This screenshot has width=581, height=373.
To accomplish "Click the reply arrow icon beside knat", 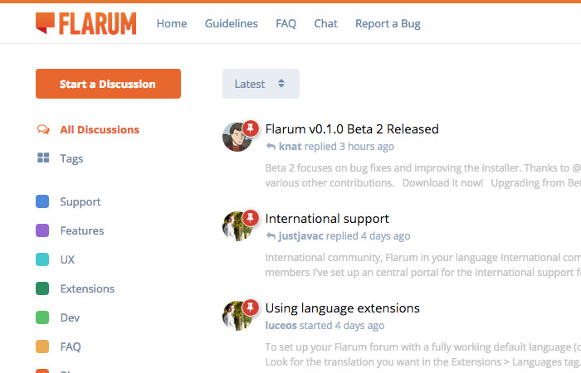I will 271,147.
